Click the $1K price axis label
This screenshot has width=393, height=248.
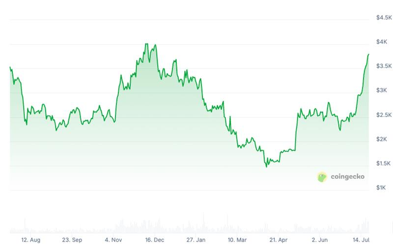(382, 188)
